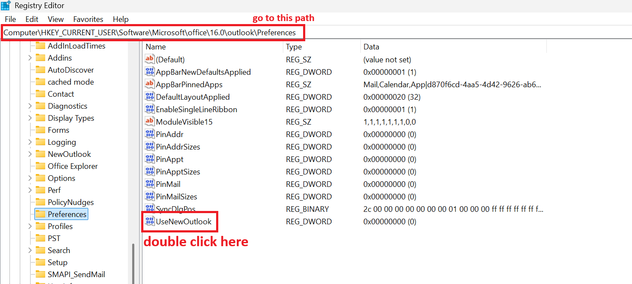Screen dimensions: 632x284
Task: Click the Office Explorer folder icon
Action: tap(40, 166)
